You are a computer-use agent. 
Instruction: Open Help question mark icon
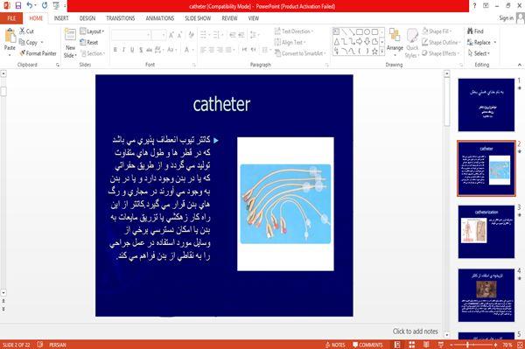tap(474, 6)
